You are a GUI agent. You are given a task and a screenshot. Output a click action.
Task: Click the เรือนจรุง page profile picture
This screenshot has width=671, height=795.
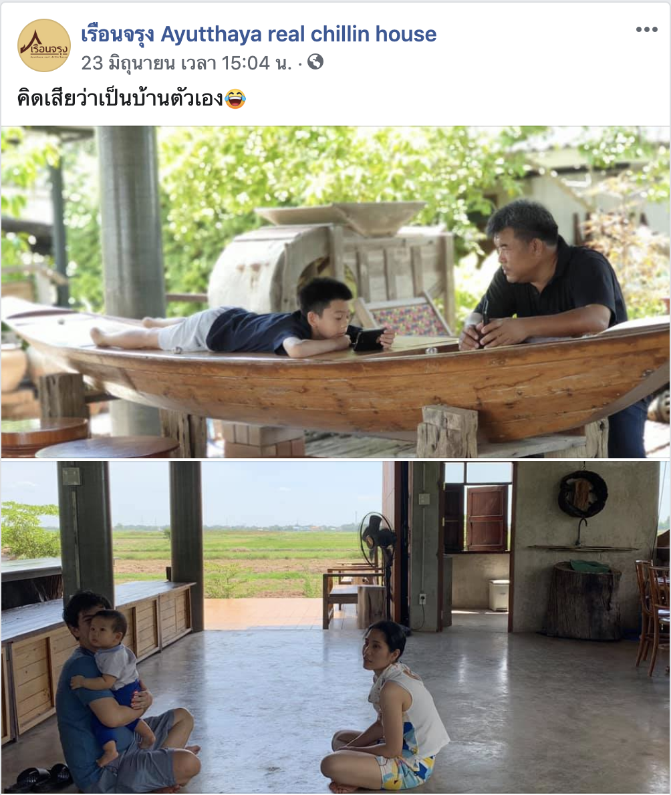click(x=44, y=45)
